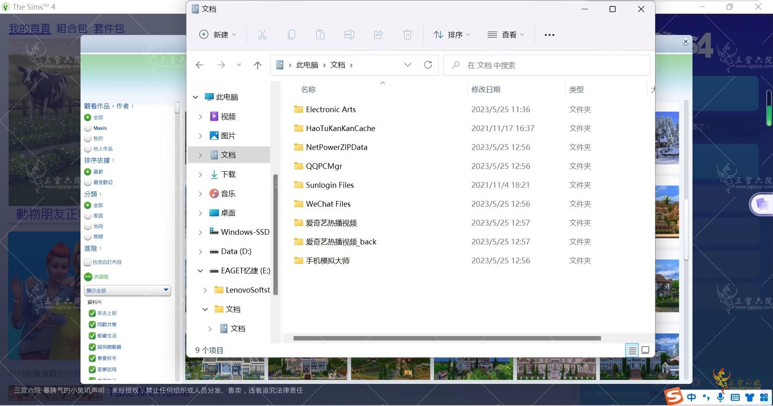Select Maxis author radio button
Viewport: 773px width, 406px height.
pos(88,128)
